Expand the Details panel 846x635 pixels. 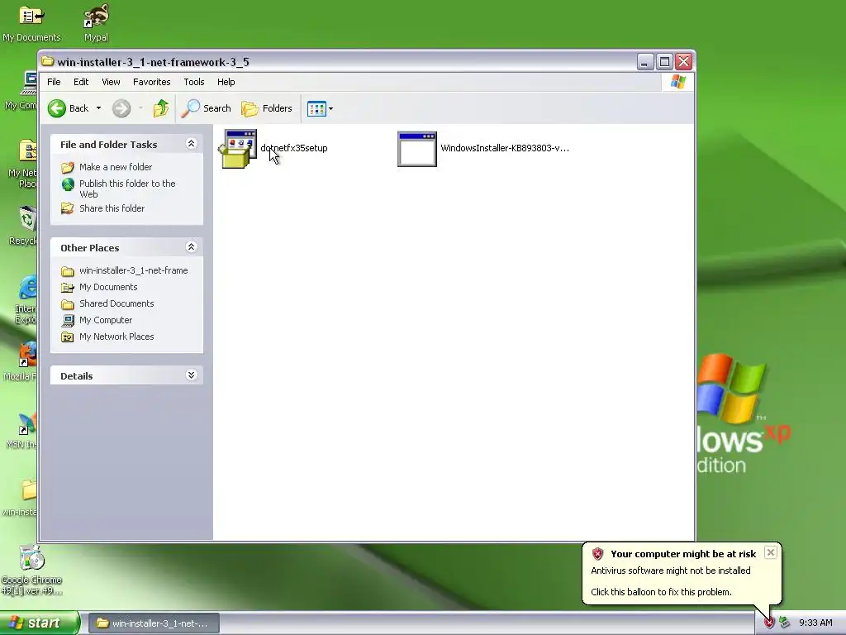click(191, 375)
